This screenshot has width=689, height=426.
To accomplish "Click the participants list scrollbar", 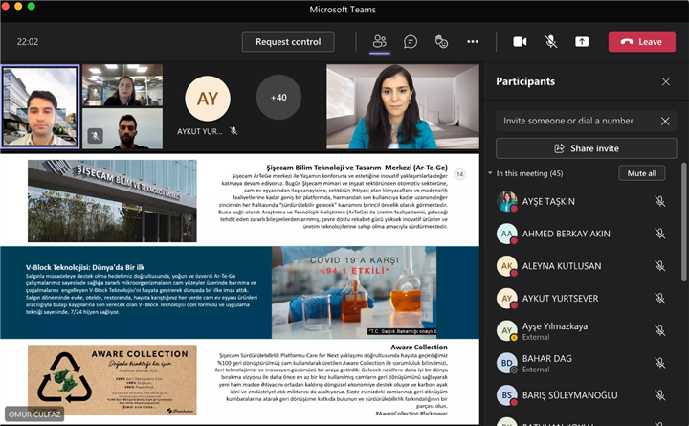I will click(683, 222).
